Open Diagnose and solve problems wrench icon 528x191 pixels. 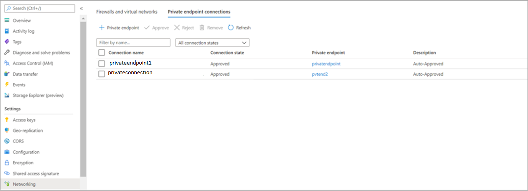coord(7,53)
